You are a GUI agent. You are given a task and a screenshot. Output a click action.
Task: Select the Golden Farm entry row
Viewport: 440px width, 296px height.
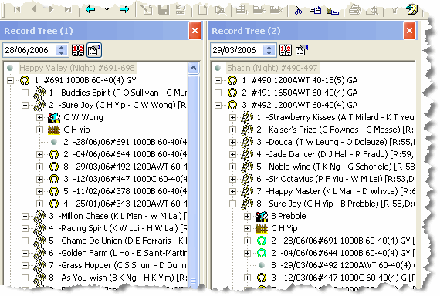pos(118,253)
